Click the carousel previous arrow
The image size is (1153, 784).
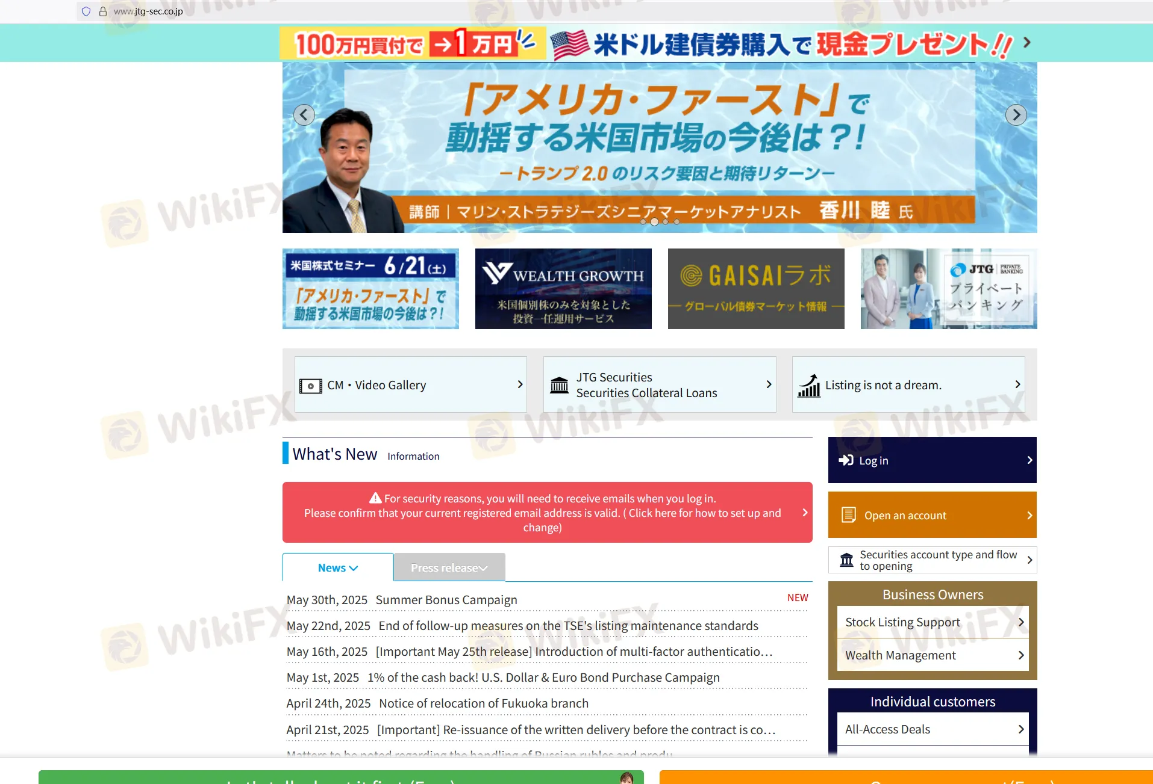[304, 114]
